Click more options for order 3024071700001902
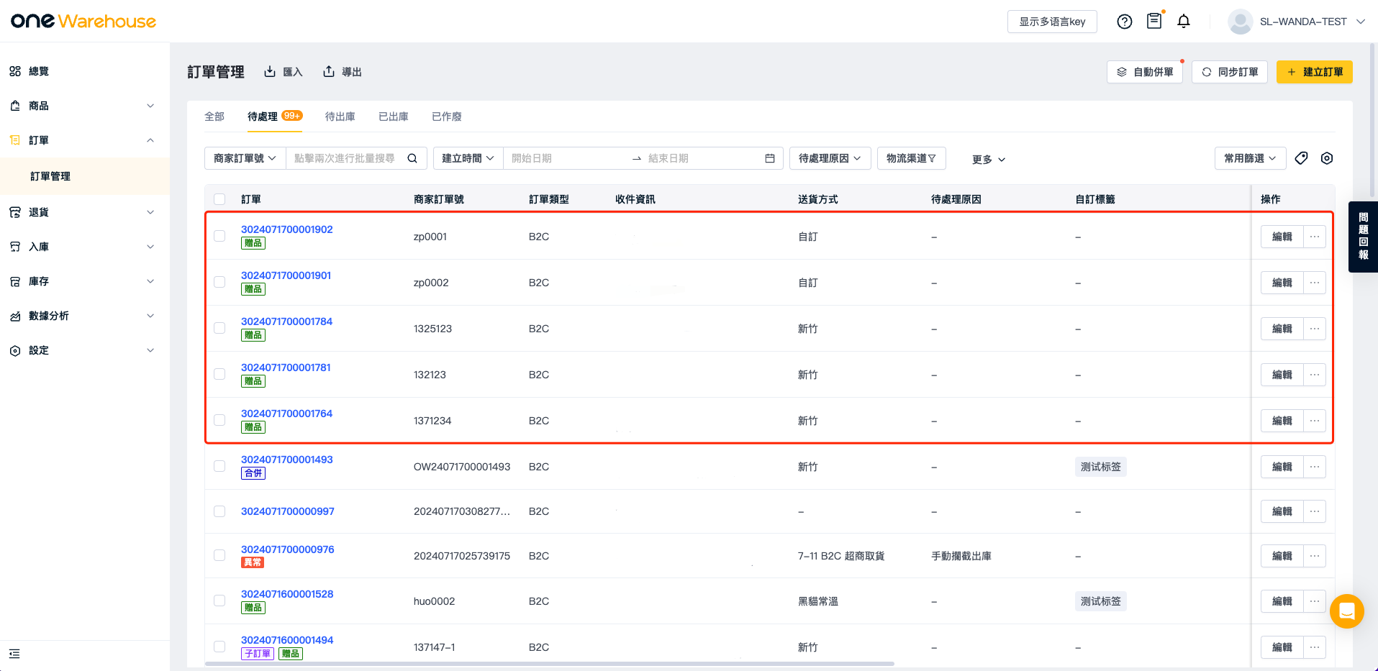This screenshot has width=1378, height=671. coord(1315,237)
